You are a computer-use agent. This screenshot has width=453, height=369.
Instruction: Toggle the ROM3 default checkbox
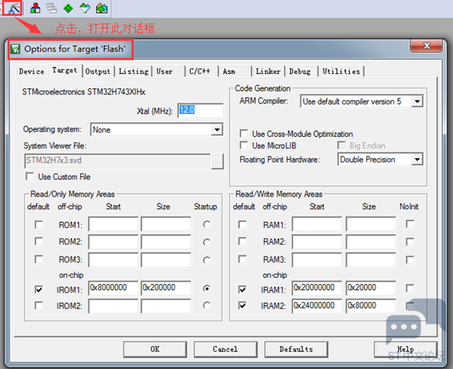38,259
